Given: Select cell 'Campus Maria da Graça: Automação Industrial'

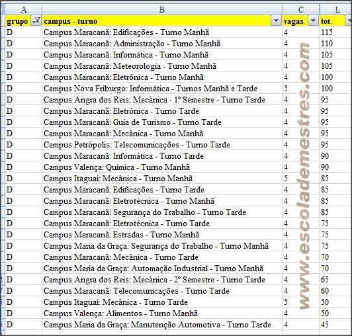Looking at the screenshot, I should [x=162, y=269].
